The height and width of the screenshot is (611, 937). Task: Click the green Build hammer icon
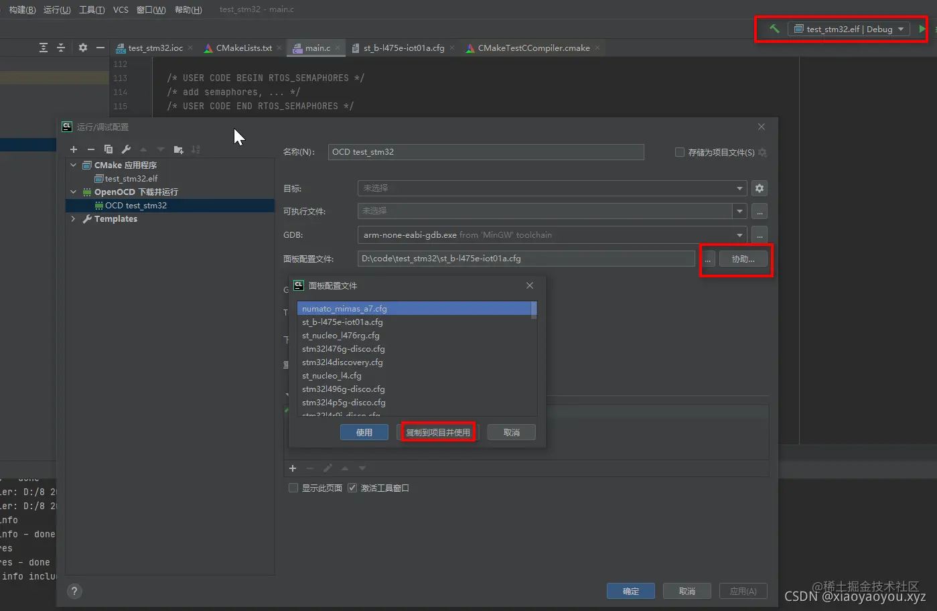pyautogui.click(x=774, y=29)
